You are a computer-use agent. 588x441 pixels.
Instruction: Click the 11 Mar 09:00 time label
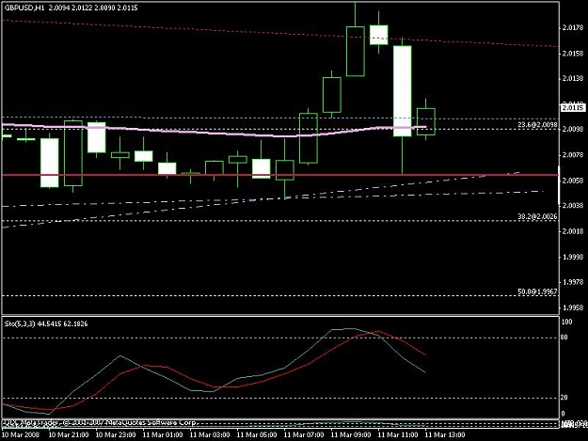pyautogui.click(x=351, y=434)
